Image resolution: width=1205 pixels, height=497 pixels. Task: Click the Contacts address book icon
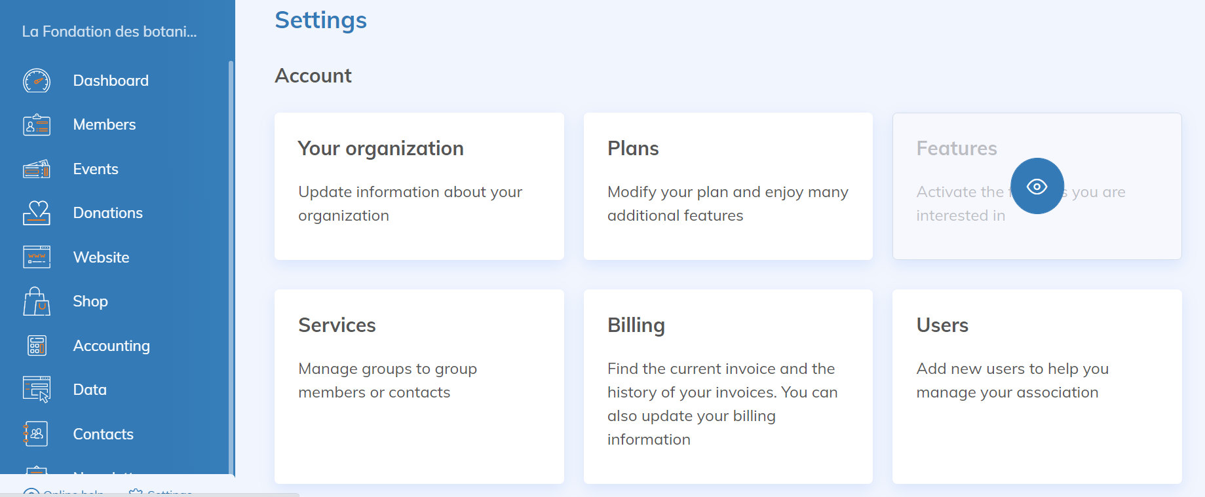[37, 433]
